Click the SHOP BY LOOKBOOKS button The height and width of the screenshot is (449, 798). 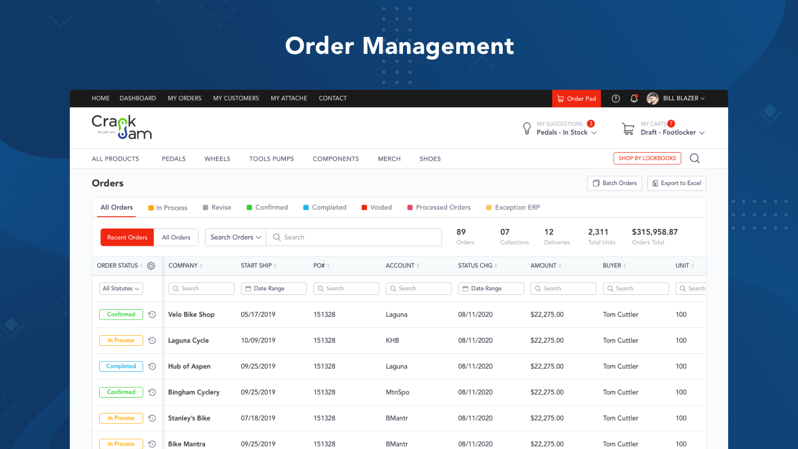click(647, 158)
